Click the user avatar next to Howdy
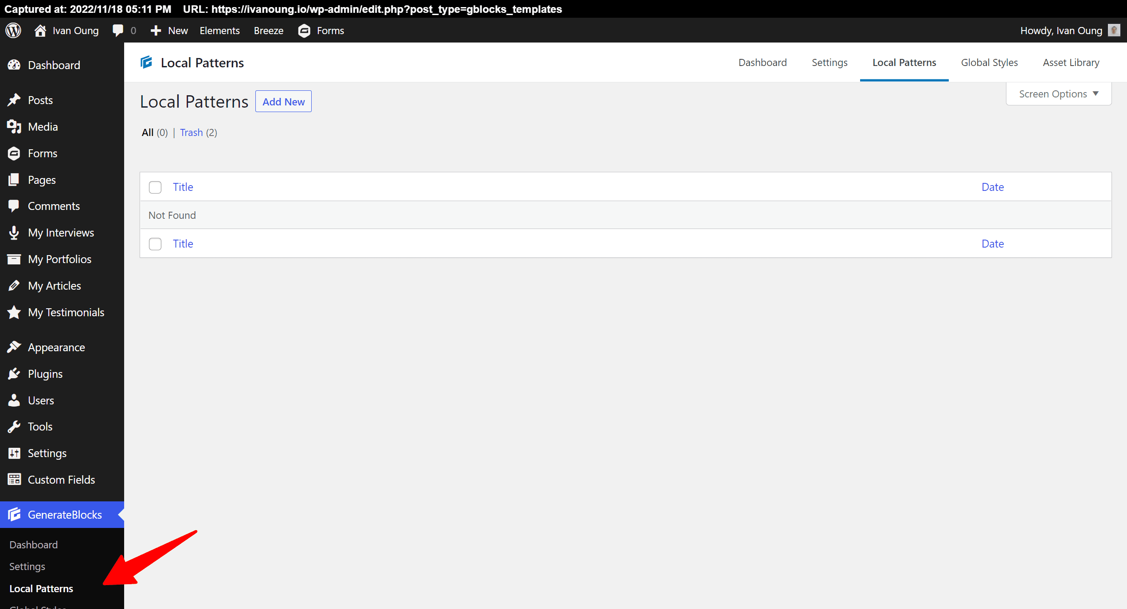Viewport: 1127px width, 609px height. (x=1114, y=31)
